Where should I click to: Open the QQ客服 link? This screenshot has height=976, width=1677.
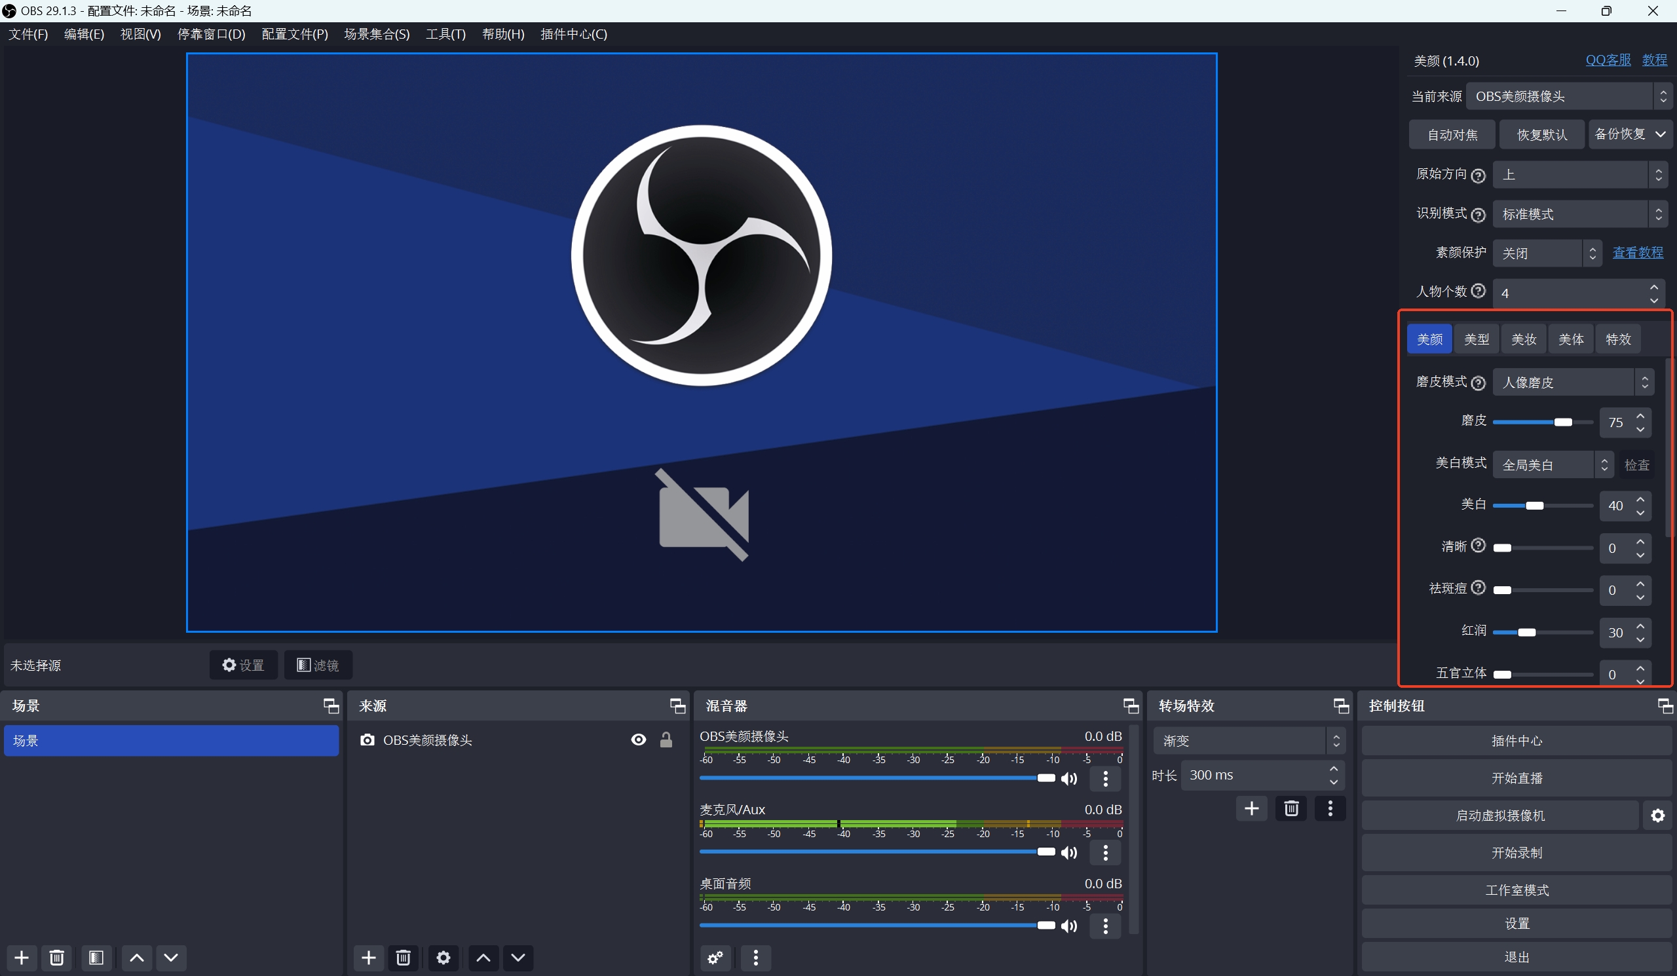[x=1608, y=60]
